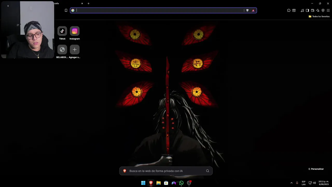
Task: Switch the ESP LAA keyboard language
Action: [303, 183]
